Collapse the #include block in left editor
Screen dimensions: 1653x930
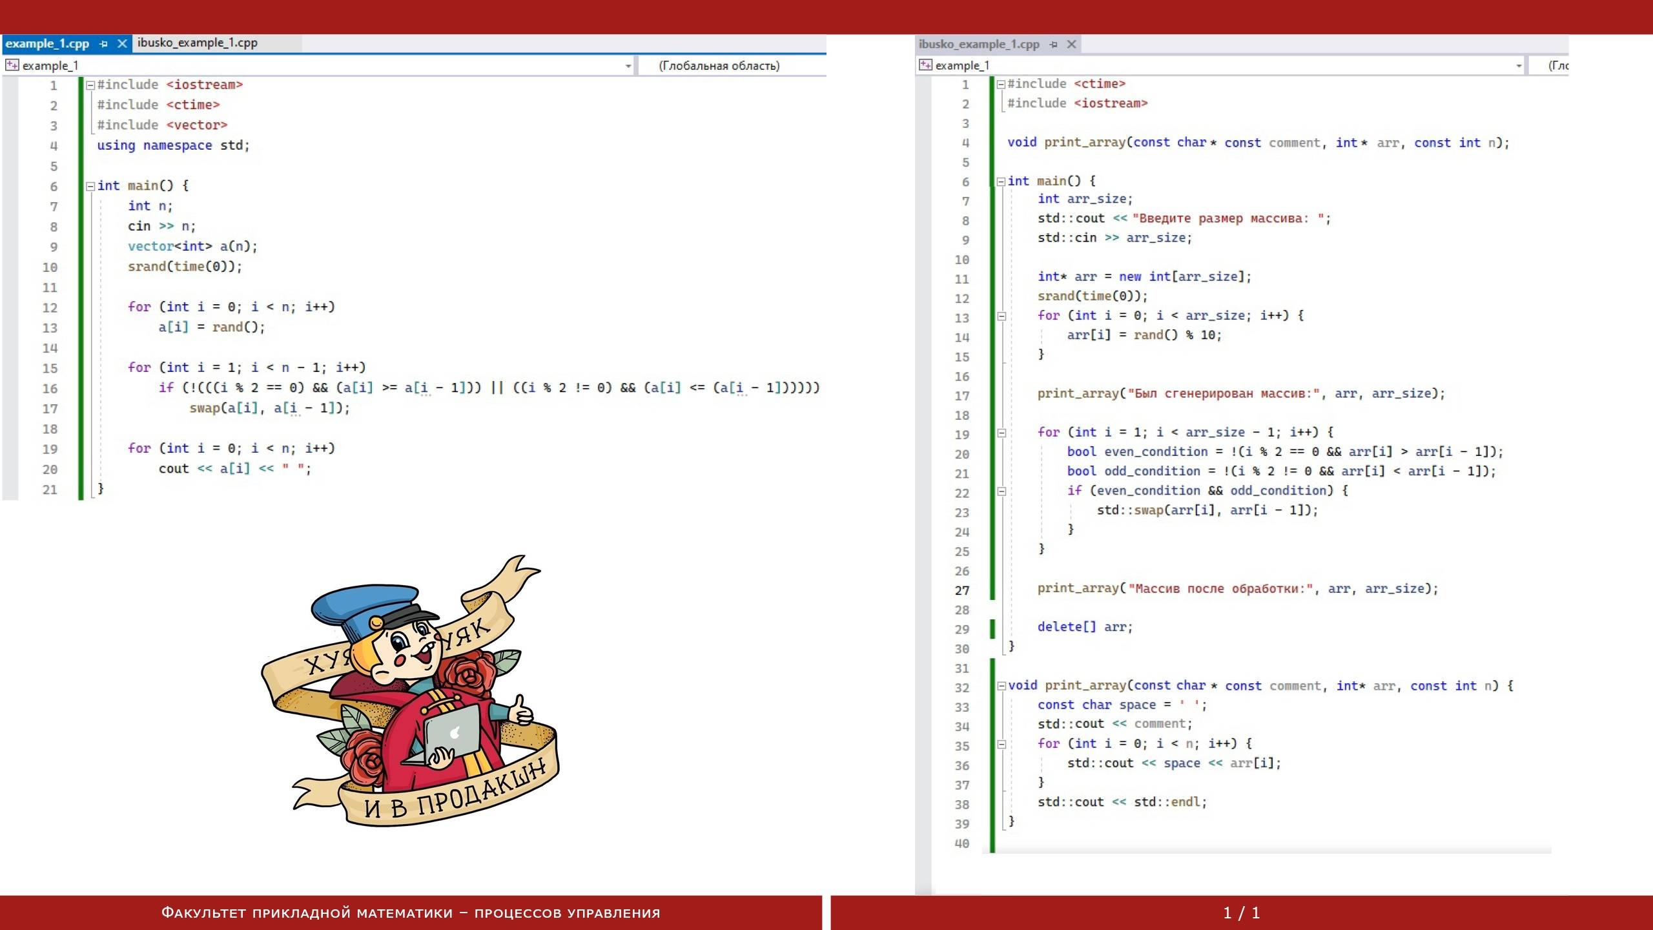tap(91, 85)
